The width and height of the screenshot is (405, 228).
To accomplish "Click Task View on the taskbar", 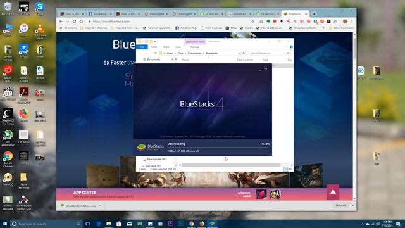I will tap(88, 224).
